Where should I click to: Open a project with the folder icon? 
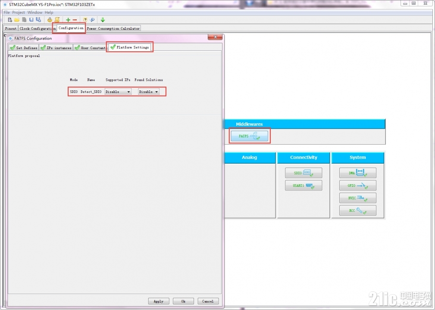coord(17,20)
